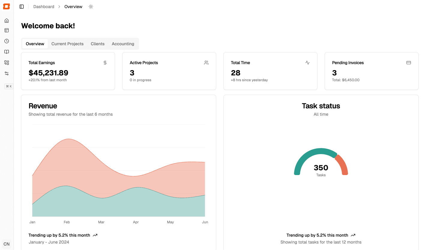This screenshot has height=250, width=424.
Task: Click trending-up arrow icon under Revenue chart
Action: click(95, 235)
